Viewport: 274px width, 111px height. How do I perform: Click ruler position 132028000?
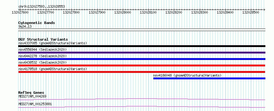(123, 12)
